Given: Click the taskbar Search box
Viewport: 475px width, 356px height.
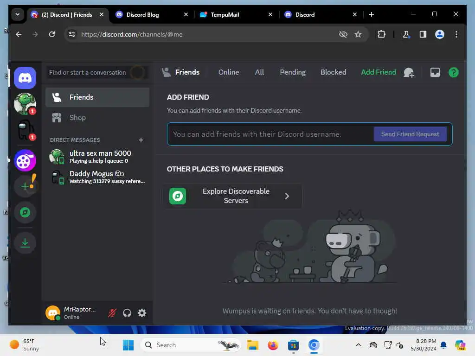Looking at the screenshot, I should pyautogui.click(x=191, y=345).
